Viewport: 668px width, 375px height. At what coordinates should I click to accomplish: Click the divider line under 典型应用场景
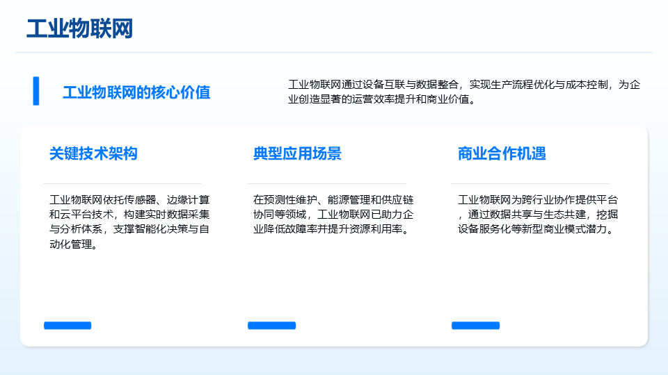[326, 183]
